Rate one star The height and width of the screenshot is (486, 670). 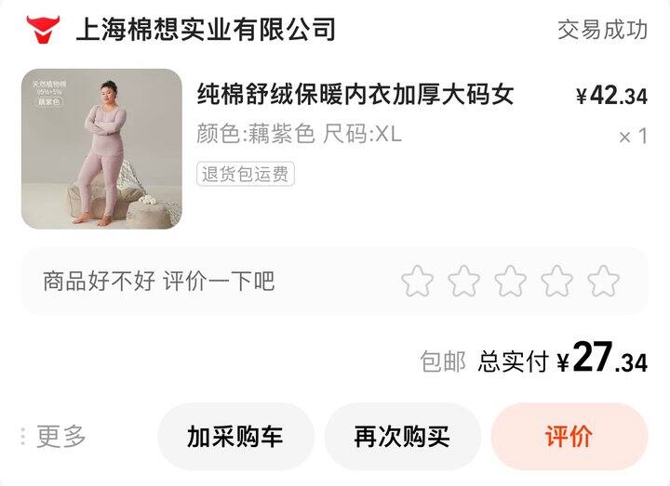[x=417, y=281]
